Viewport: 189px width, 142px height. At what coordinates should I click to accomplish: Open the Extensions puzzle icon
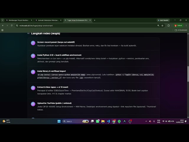tap(169, 26)
